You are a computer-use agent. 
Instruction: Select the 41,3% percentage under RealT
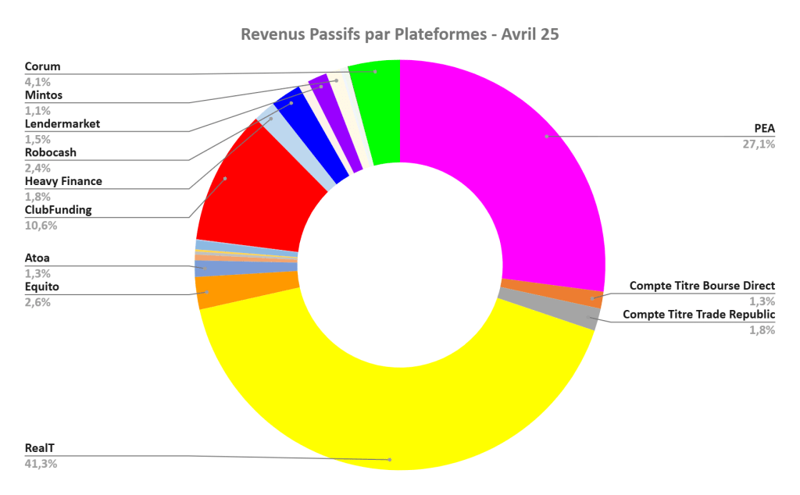(41, 464)
